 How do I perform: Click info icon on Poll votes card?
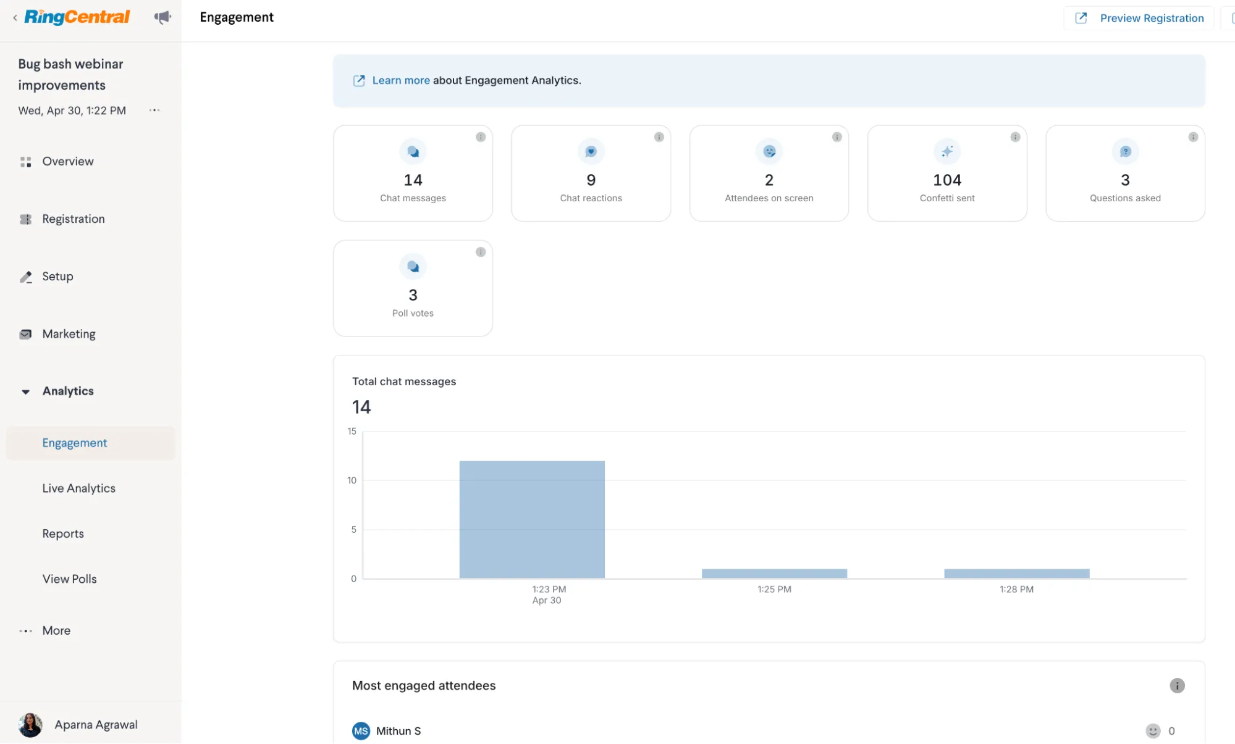point(481,252)
